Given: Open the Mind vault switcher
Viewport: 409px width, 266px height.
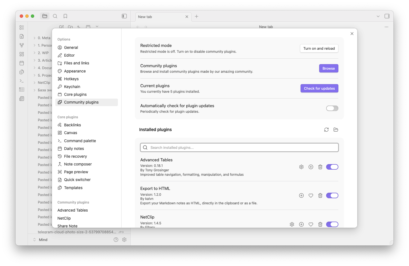Looking at the screenshot, I should coord(41,240).
